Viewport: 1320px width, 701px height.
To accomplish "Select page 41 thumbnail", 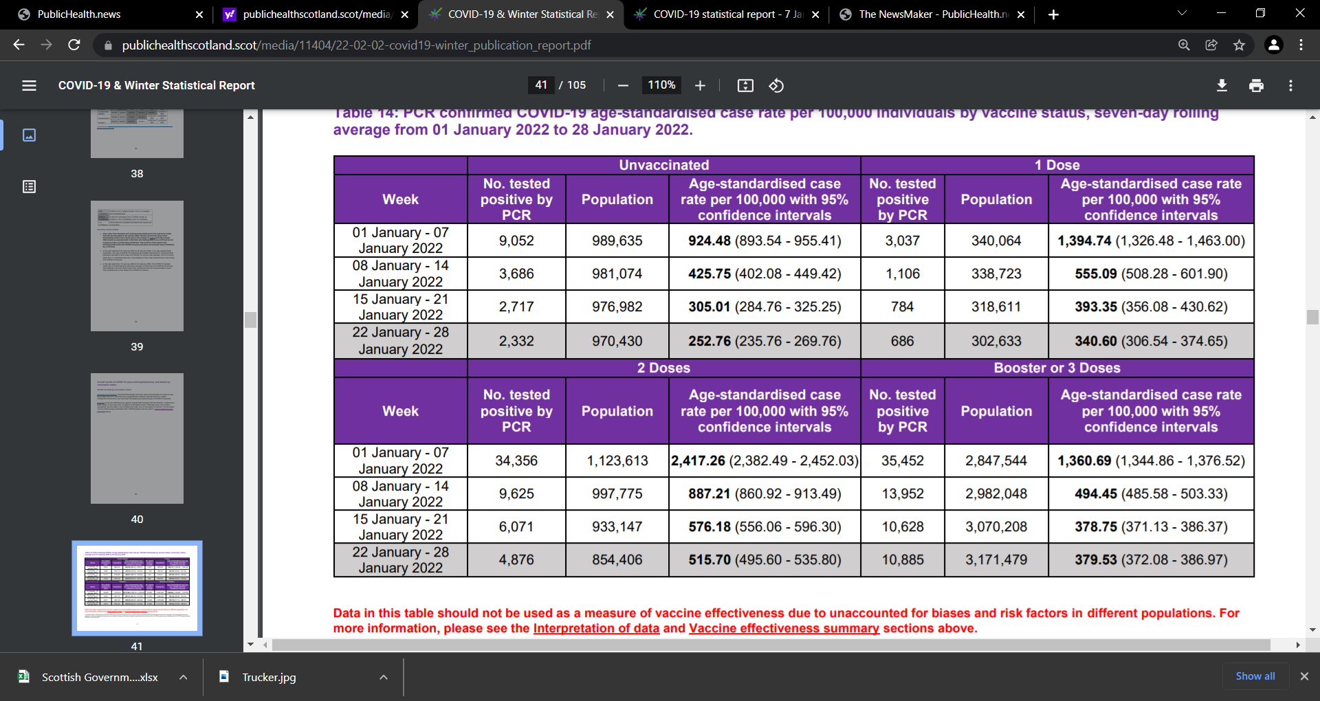I will tap(137, 588).
